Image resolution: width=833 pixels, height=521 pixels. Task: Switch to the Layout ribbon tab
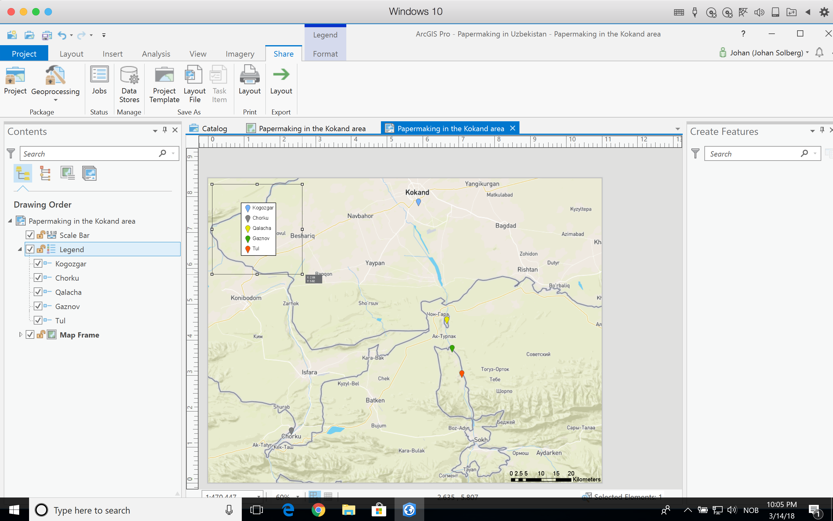tap(71, 54)
